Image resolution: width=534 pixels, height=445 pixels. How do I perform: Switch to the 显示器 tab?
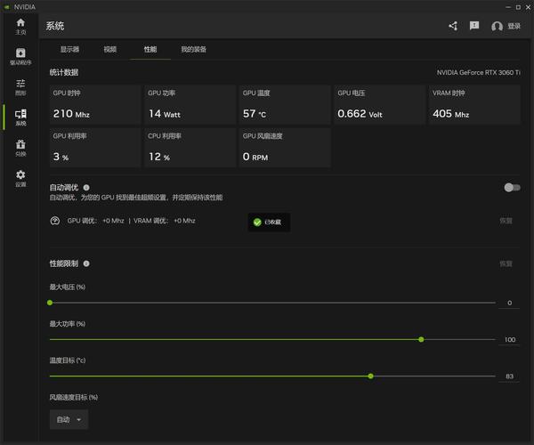click(x=69, y=49)
